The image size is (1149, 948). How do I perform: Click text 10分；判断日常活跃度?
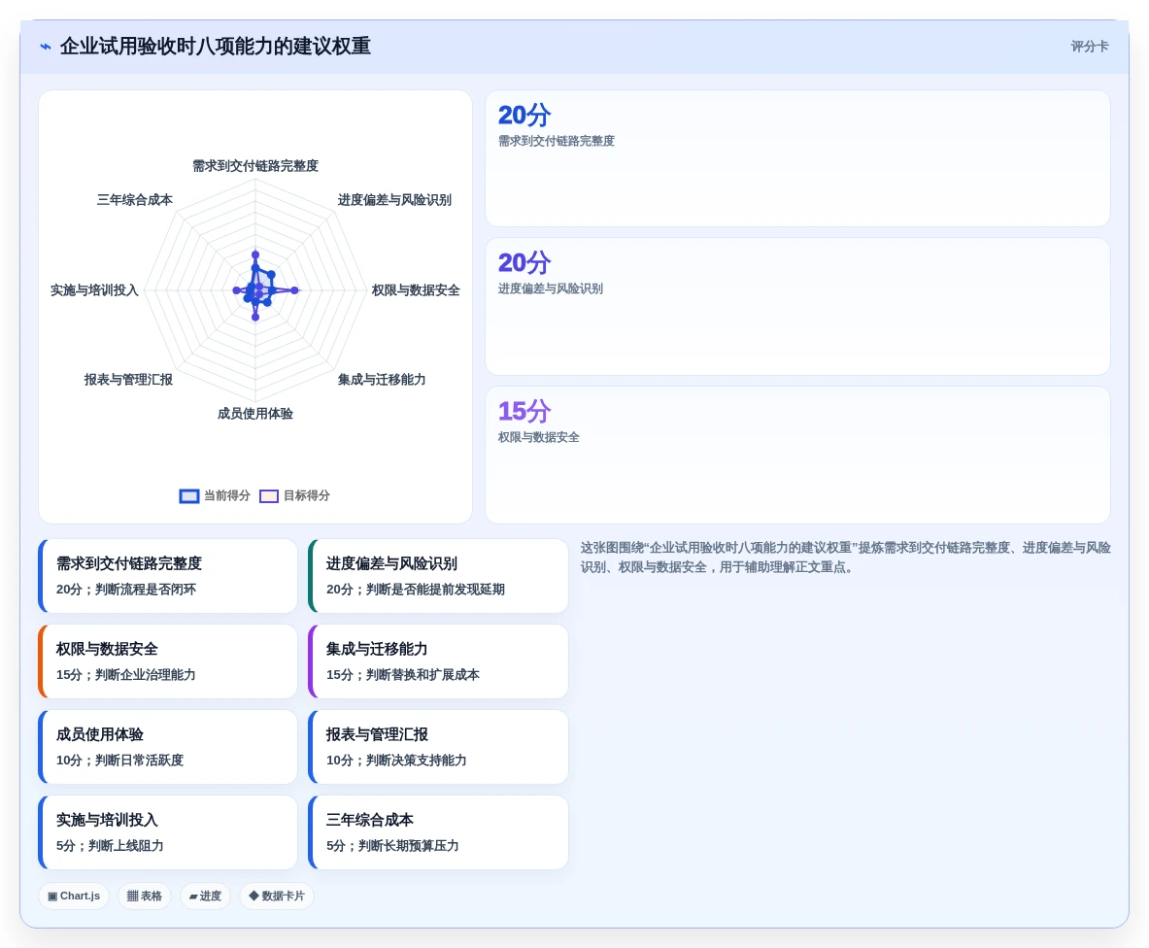click(119, 761)
